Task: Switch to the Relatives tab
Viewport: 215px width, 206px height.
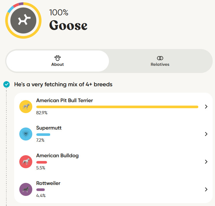Action: [160, 61]
